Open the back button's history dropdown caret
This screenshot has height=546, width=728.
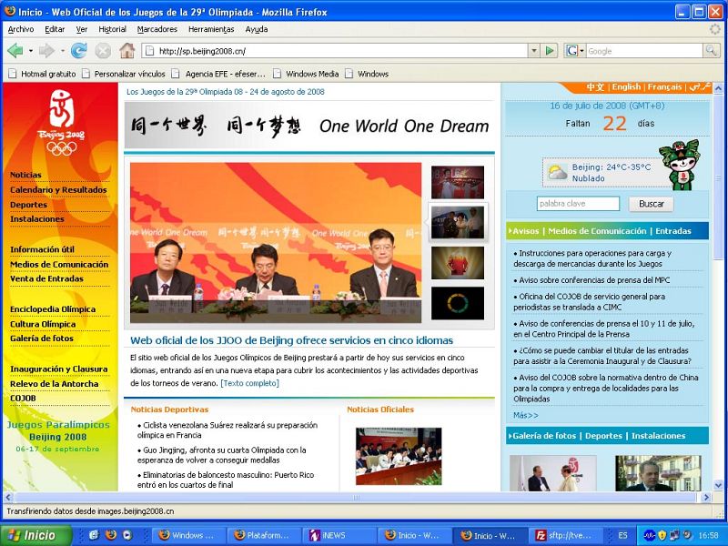tap(30, 51)
